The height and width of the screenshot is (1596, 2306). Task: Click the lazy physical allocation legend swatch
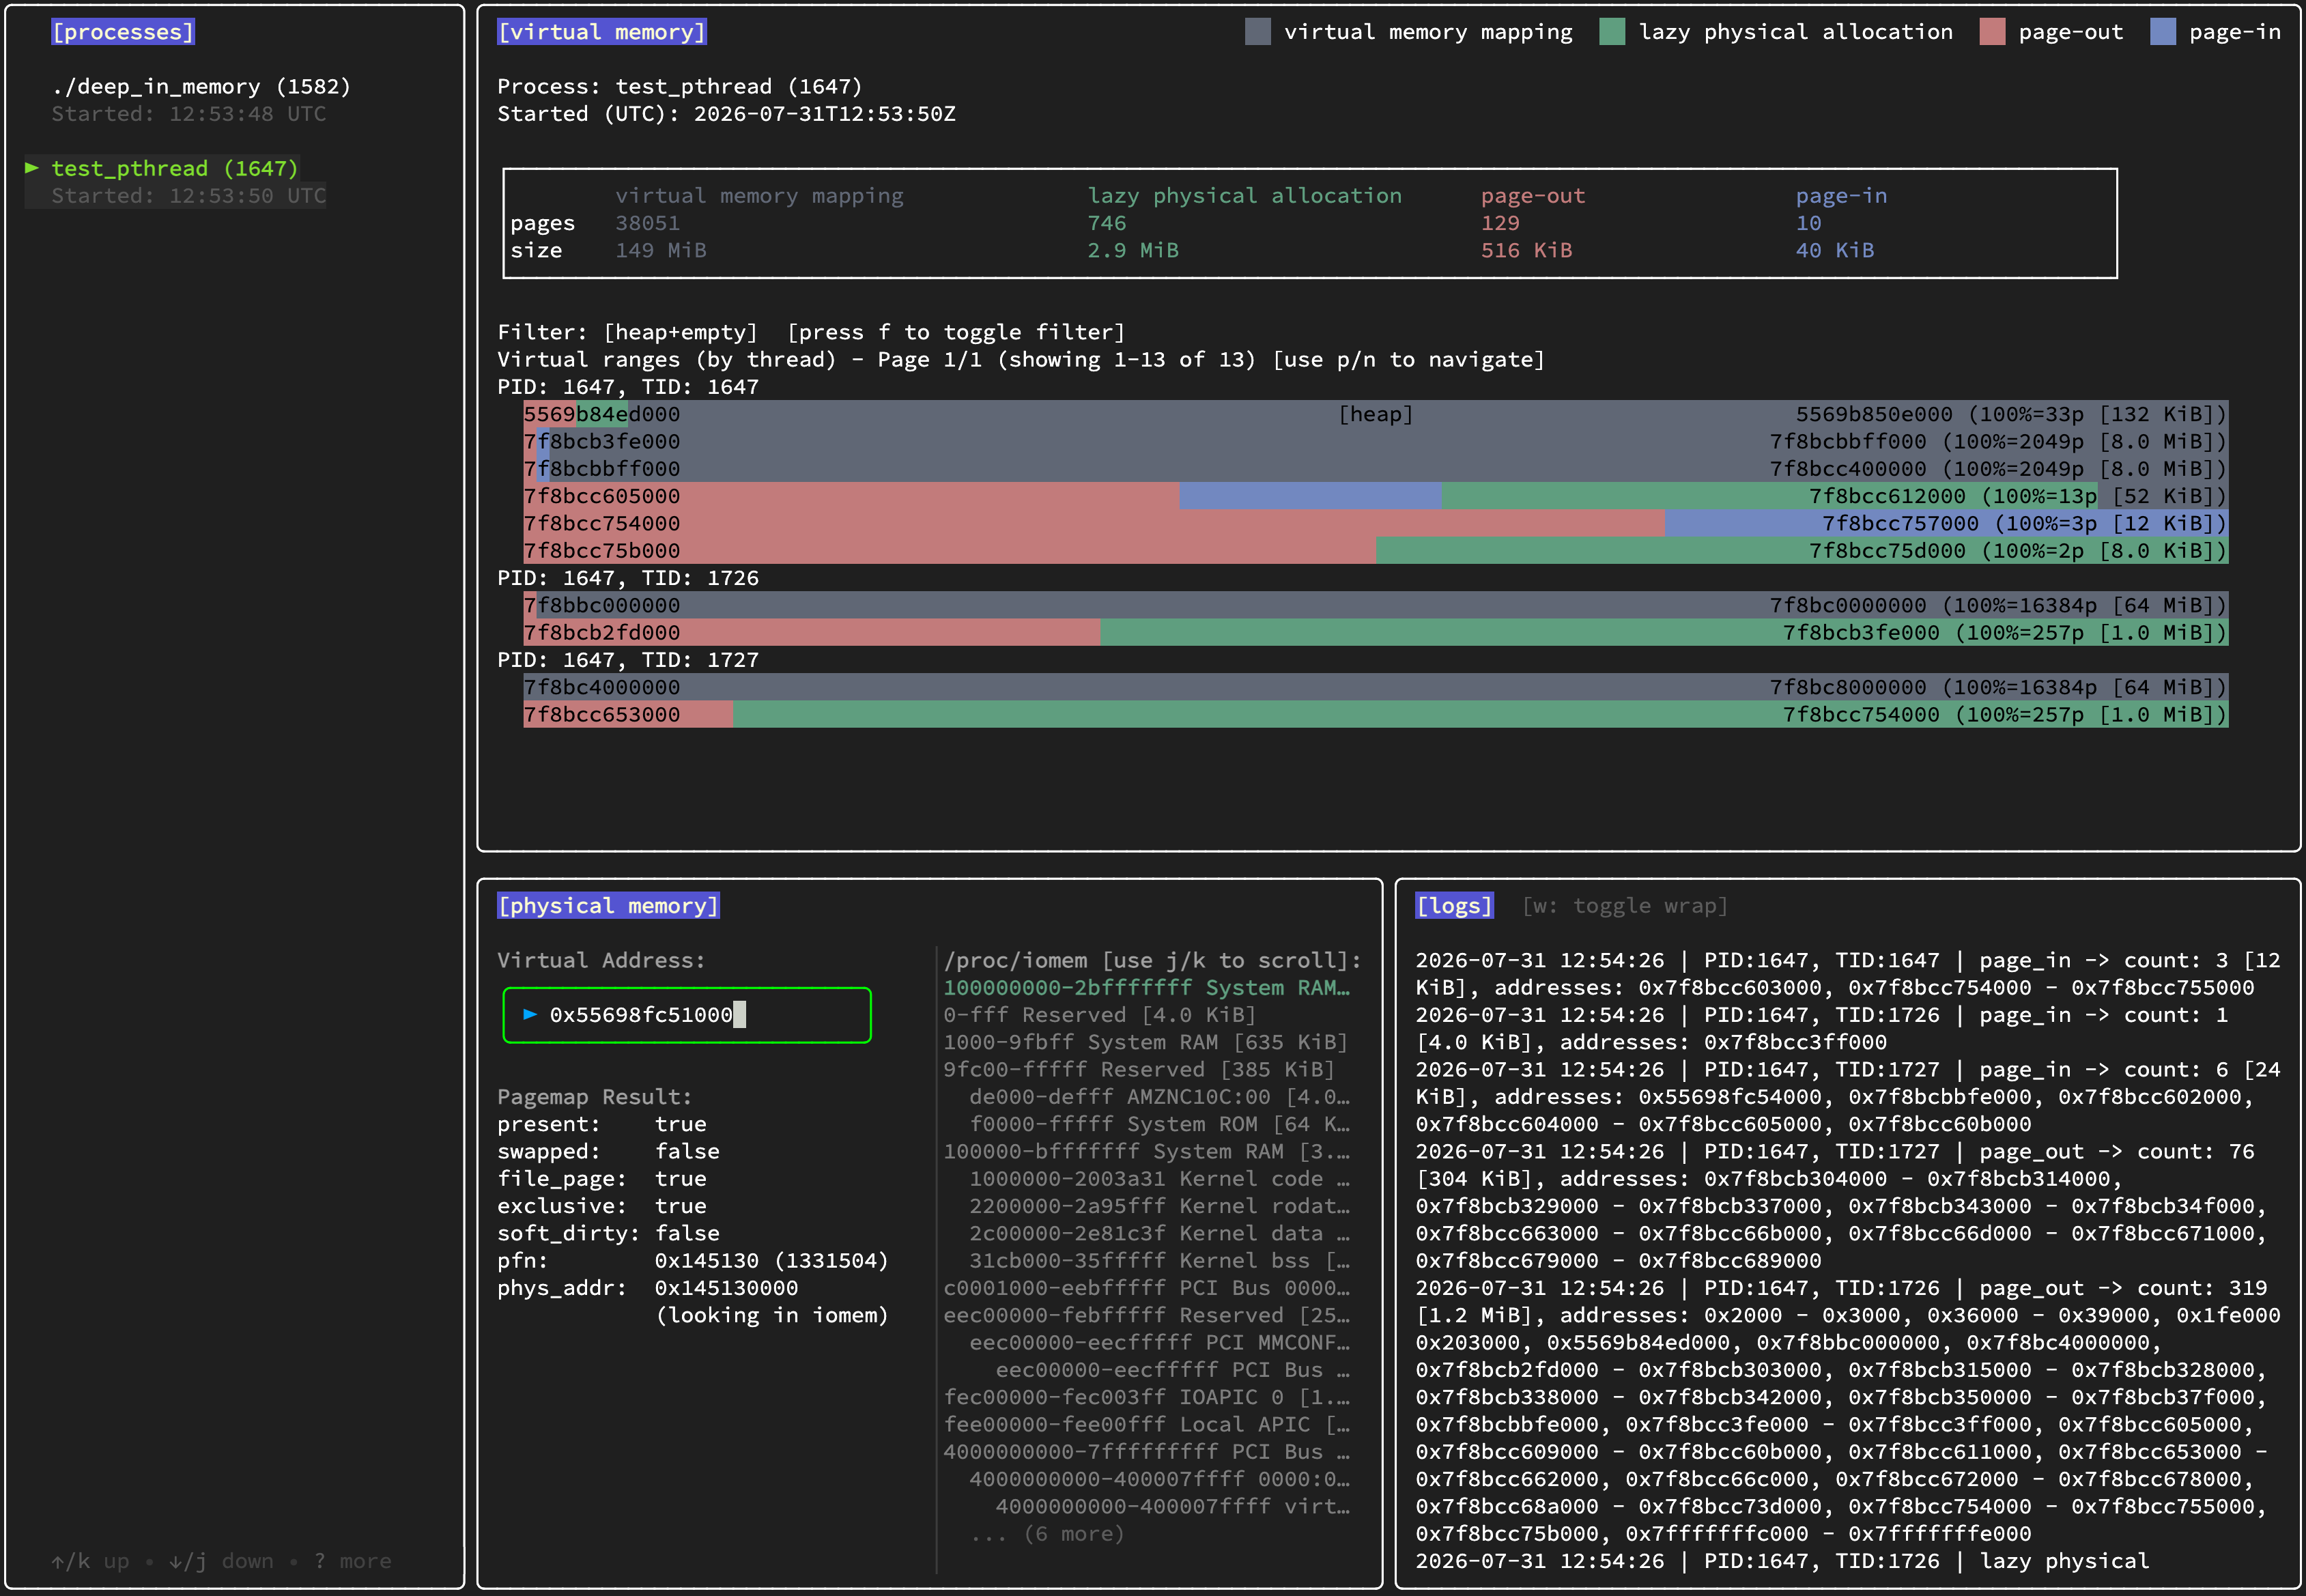tap(1612, 32)
